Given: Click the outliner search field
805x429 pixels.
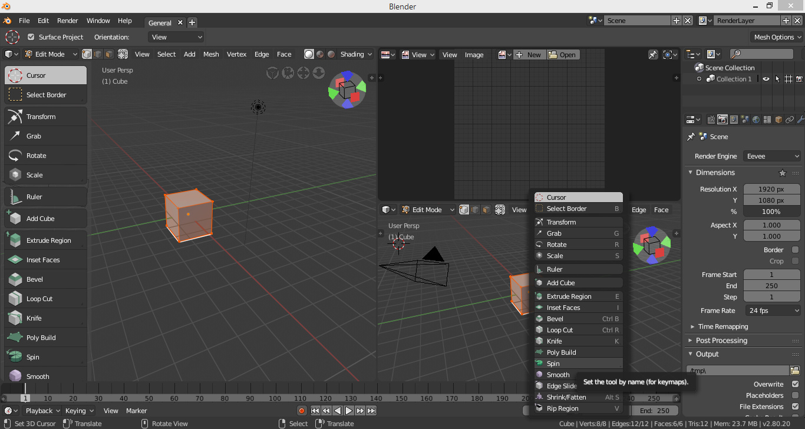Looking at the screenshot, I should [x=761, y=54].
